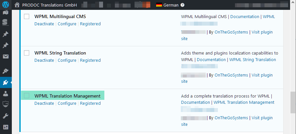
Task: Visit plugin site for WPML String Translation
Action: (262, 75)
